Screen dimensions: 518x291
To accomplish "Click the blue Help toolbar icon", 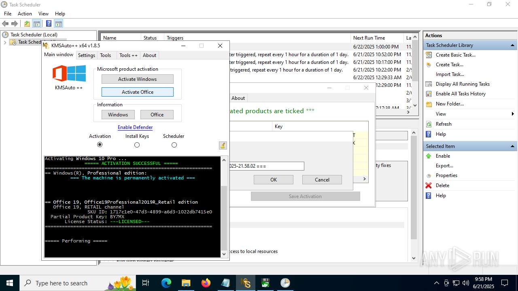I will pos(49,24).
